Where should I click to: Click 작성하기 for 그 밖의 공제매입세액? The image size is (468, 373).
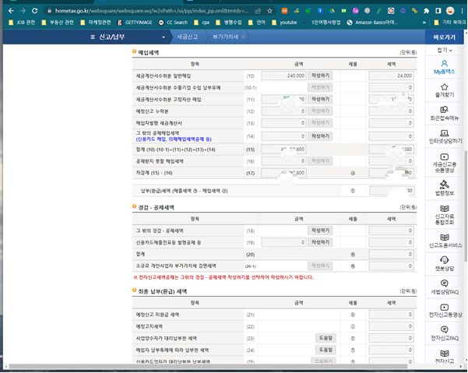(320, 136)
